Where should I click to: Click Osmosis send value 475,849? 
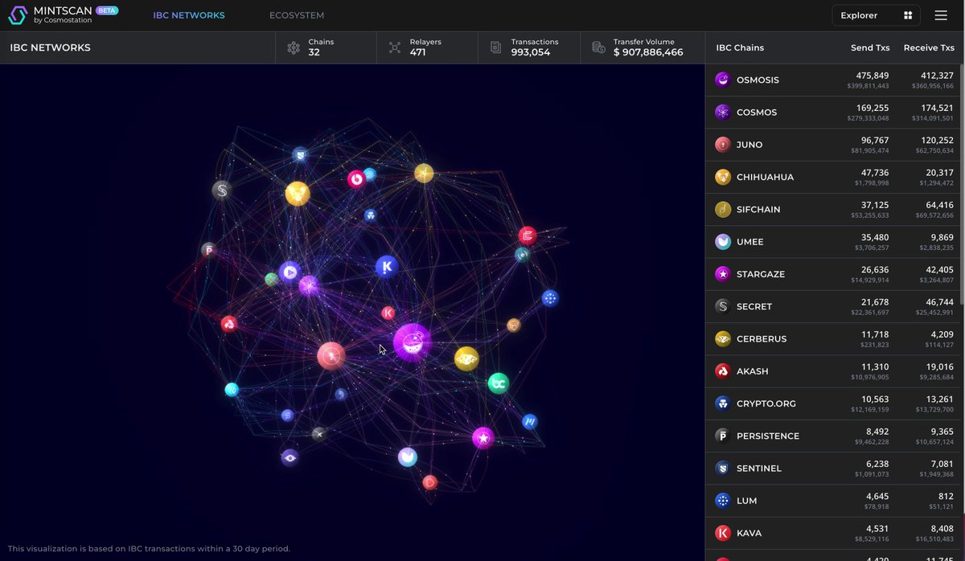[873, 76]
